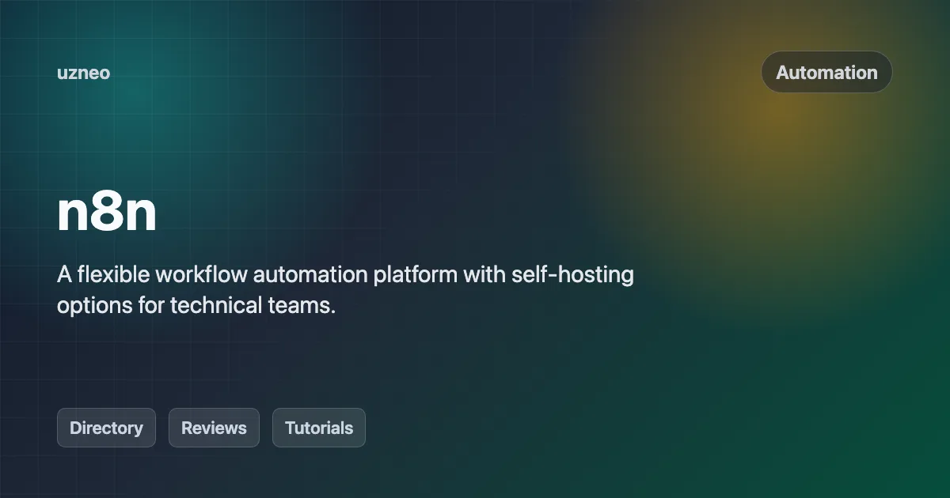The image size is (950, 498).
Task: Switch to the Reviews tag
Action: point(214,428)
